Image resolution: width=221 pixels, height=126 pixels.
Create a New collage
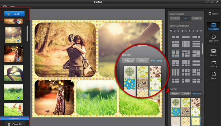[x=213, y=76]
